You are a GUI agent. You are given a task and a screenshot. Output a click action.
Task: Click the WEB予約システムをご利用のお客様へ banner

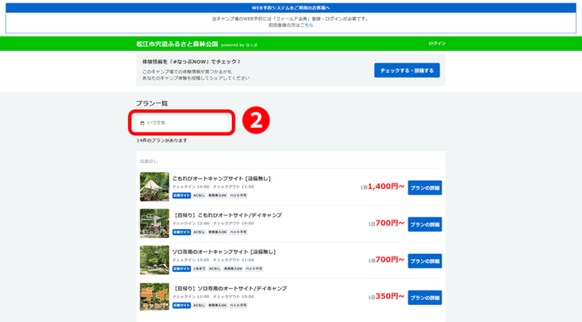(x=291, y=8)
